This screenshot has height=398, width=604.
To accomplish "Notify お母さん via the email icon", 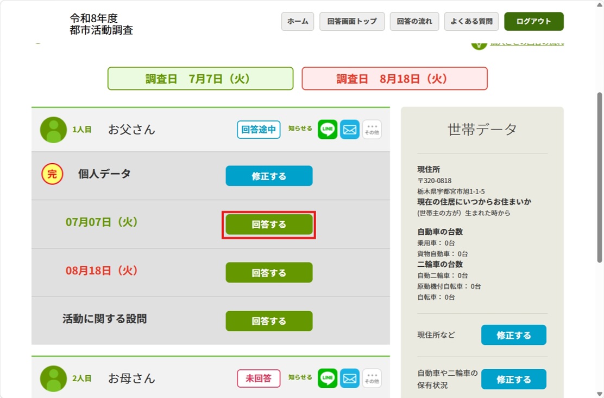I will 350,378.
